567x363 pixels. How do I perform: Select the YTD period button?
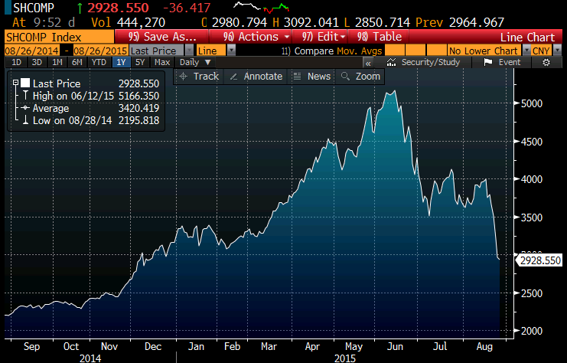99,62
